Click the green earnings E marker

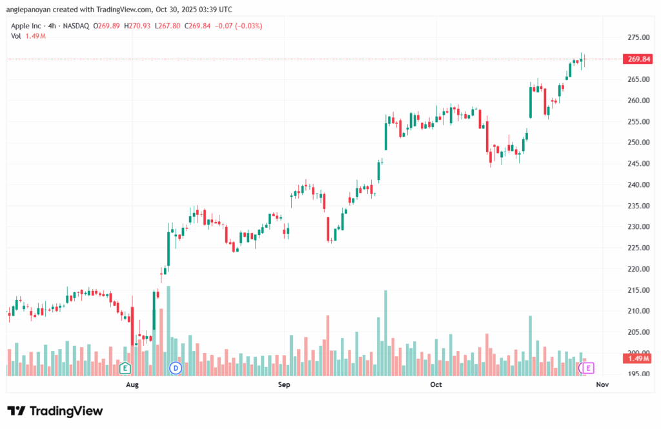click(125, 368)
